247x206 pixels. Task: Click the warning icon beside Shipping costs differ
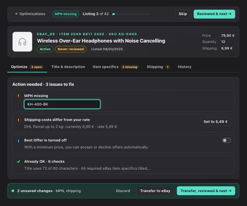point(19,120)
